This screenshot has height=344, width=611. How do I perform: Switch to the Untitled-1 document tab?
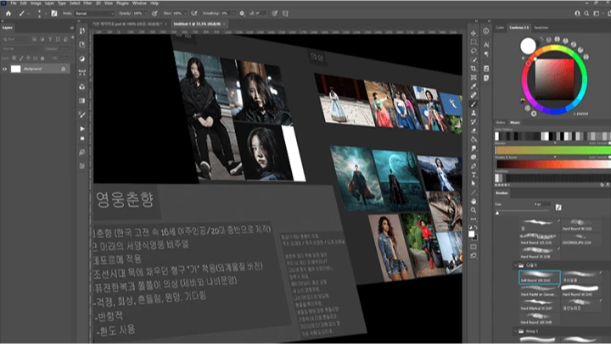[197, 24]
